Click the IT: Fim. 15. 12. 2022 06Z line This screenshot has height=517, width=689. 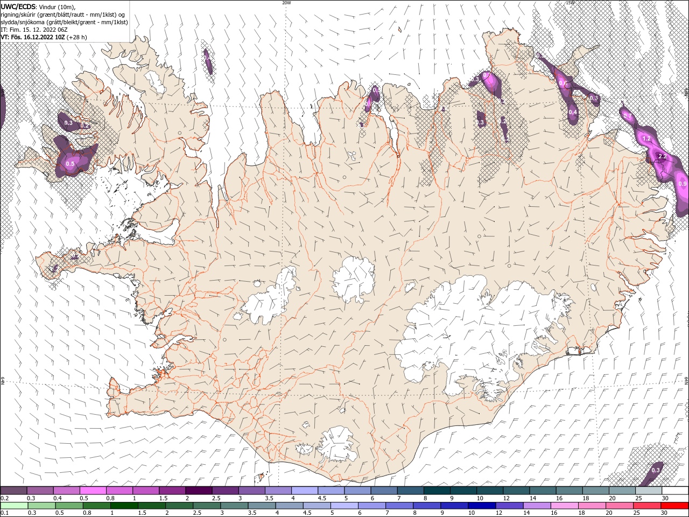[x=33, y=30]
